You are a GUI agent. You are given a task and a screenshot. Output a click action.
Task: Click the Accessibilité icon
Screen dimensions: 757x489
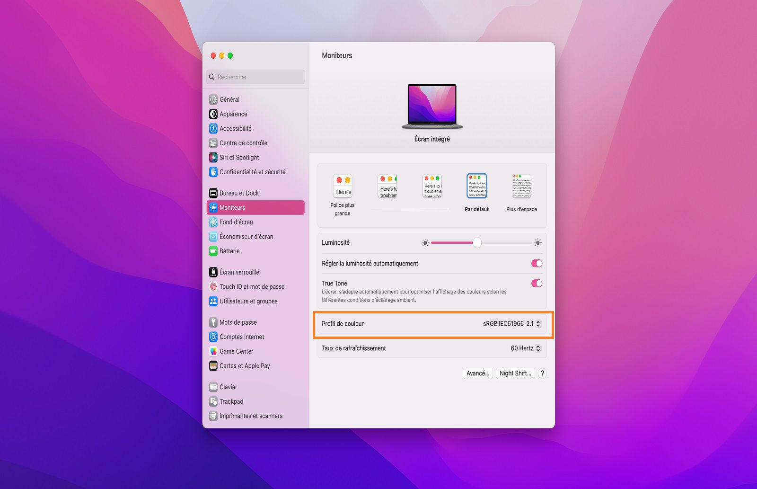click(x=213, y=128)
